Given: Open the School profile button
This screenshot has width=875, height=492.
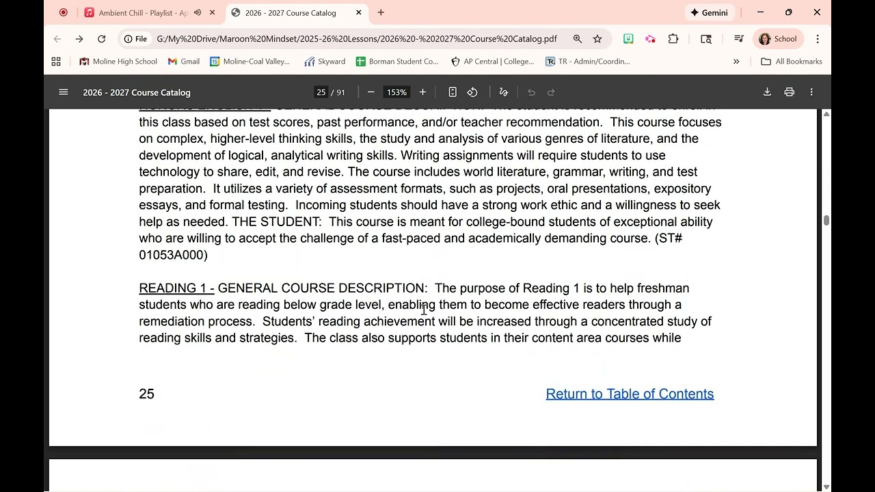Looking at the screenshot, I should [778, 39].
